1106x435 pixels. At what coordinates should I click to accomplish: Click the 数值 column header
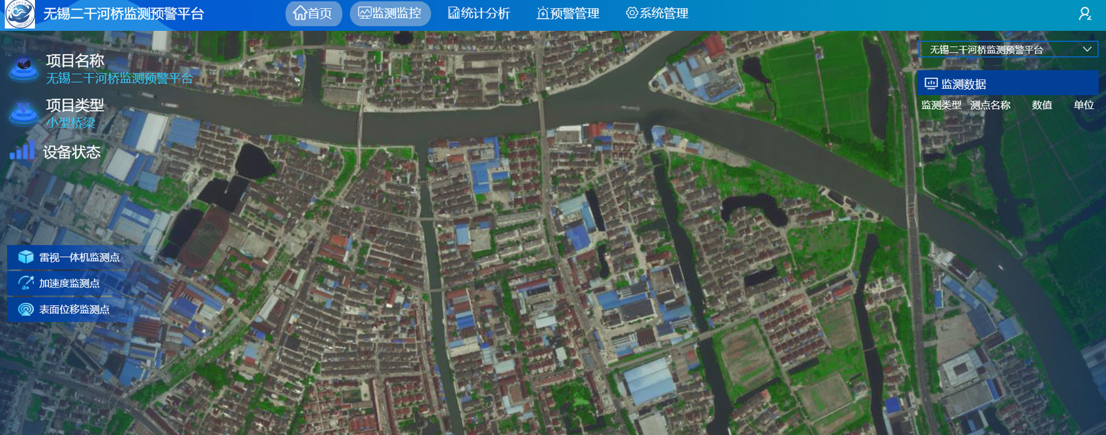pyautogui.click(x=1042, y=105)
